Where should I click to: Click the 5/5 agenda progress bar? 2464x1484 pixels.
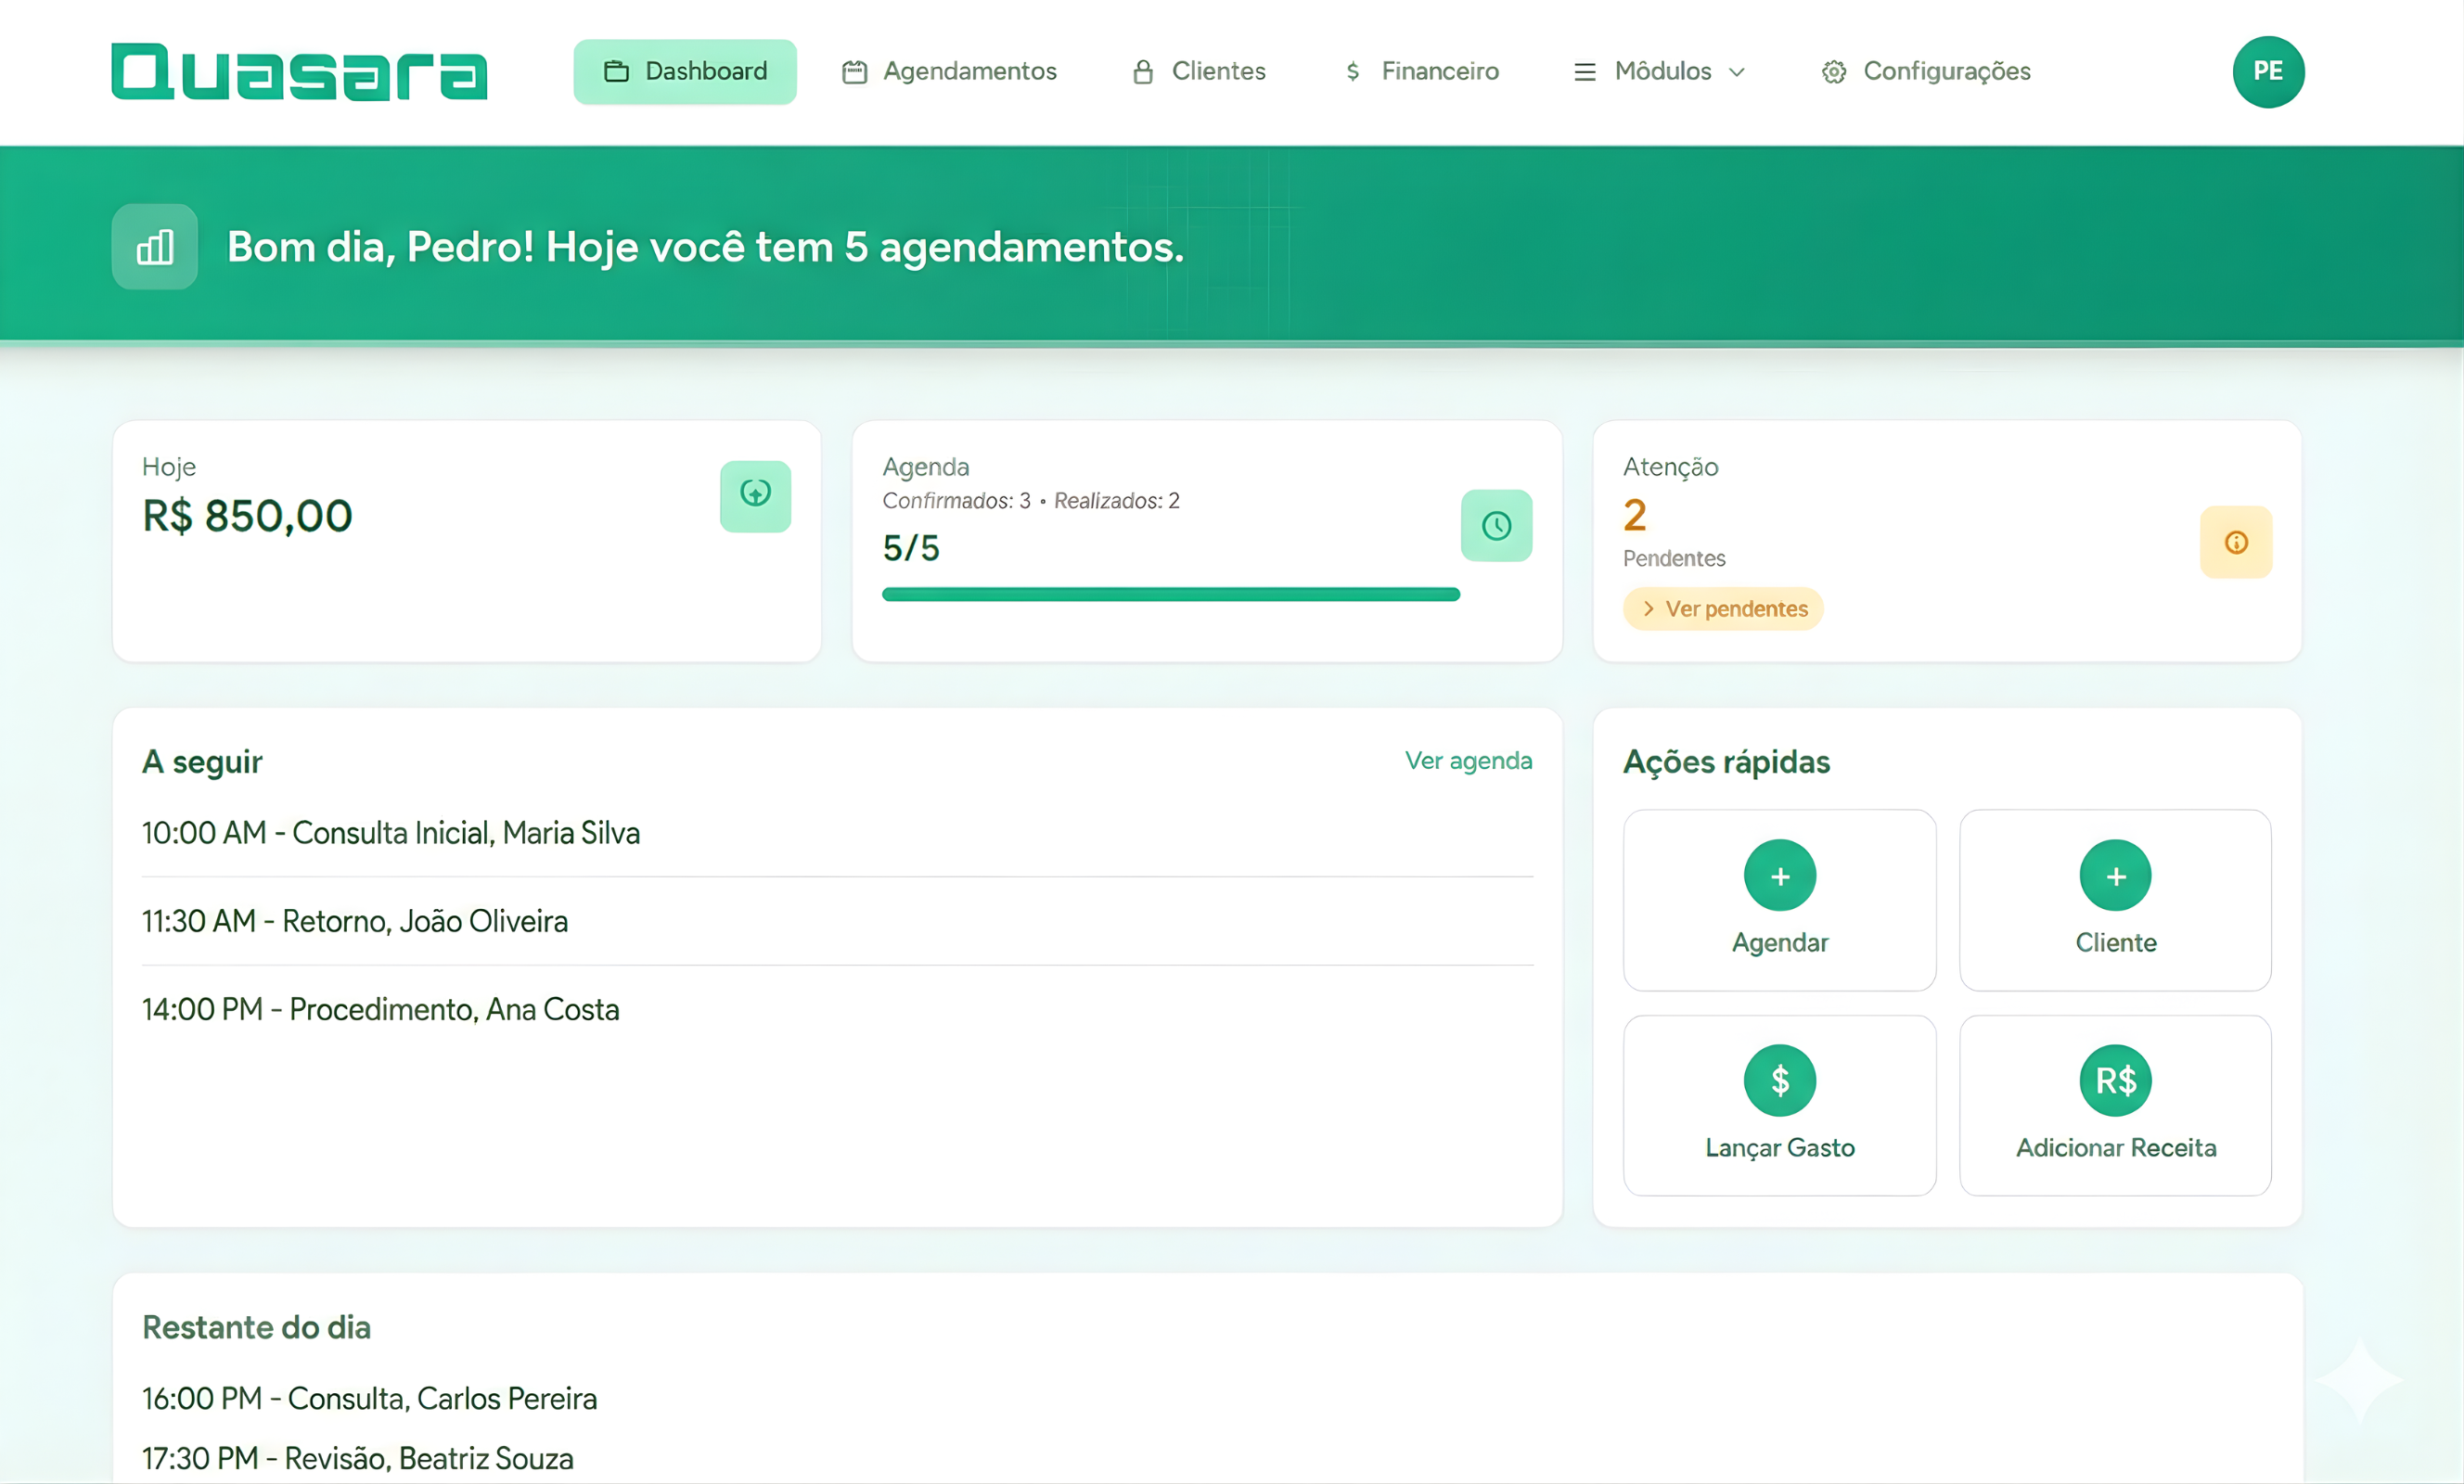(1170, 594)
